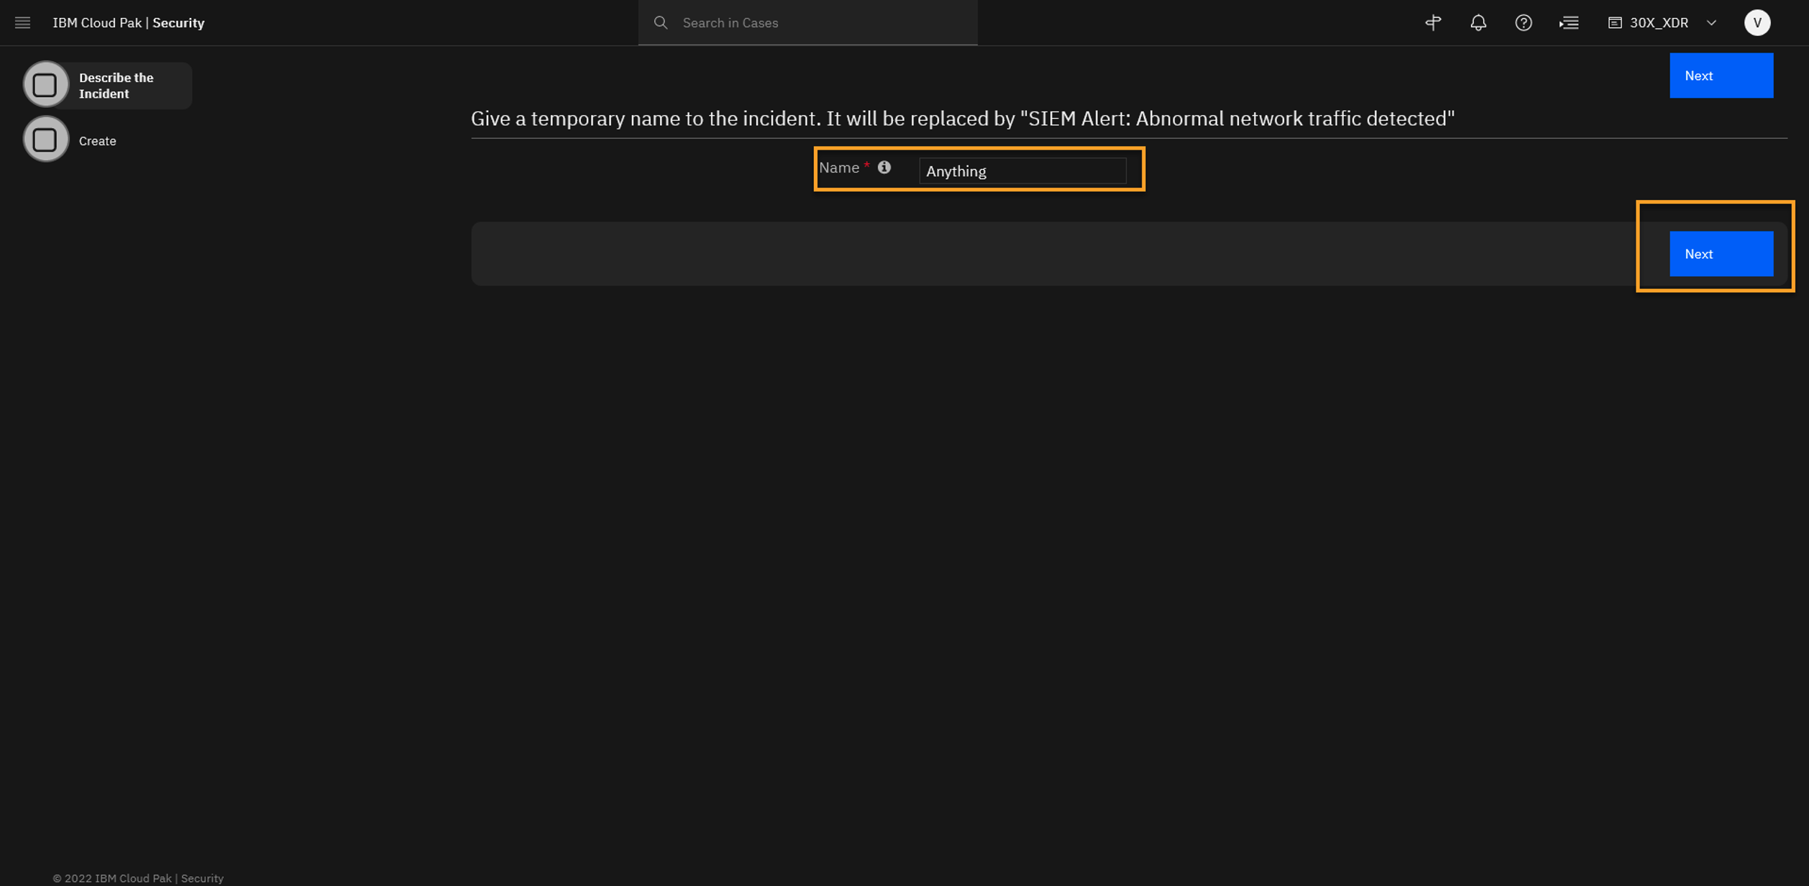Click the account icon beside 30X_XDR
The width and height of the screenshot is (1809, 886).
[1614, 22]
